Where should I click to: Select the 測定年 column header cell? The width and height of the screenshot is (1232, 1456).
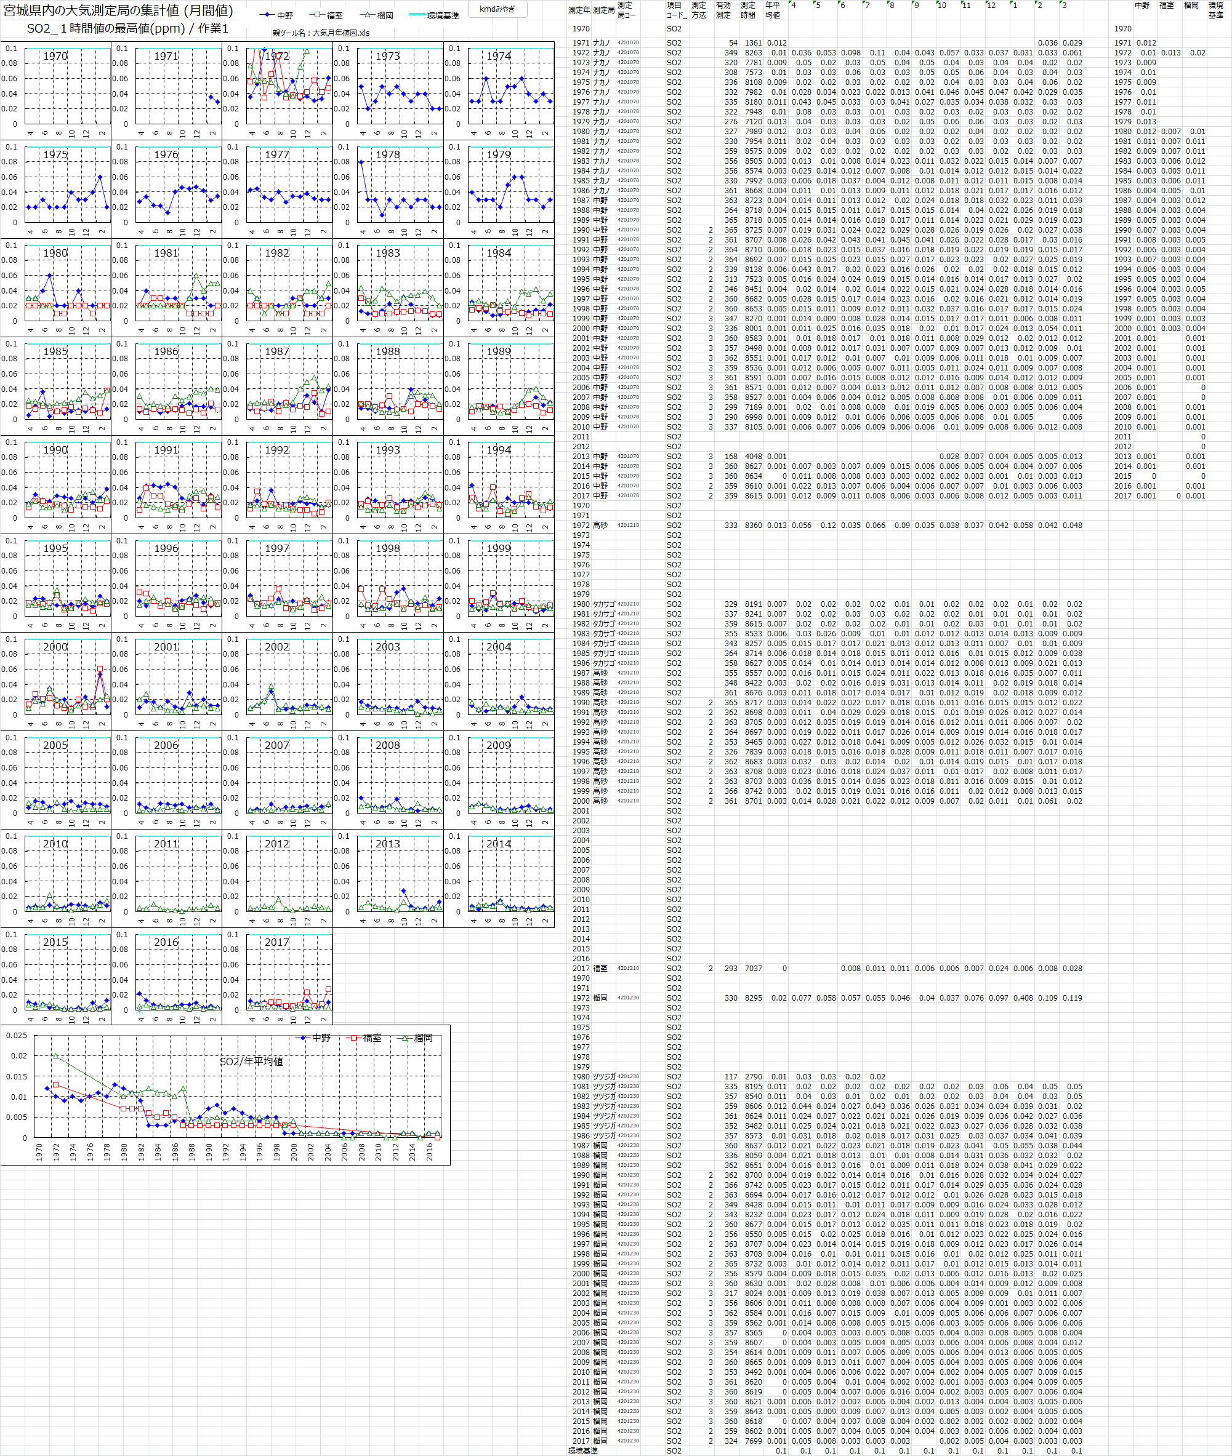(579, 10)
